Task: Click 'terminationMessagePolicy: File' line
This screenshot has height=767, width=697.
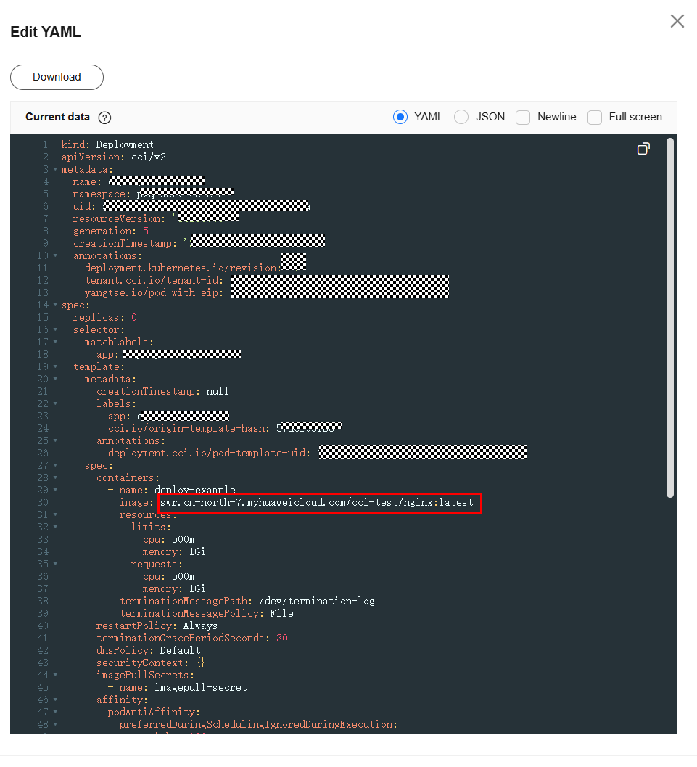Action: pyautogui.click(x=207, y=613)
